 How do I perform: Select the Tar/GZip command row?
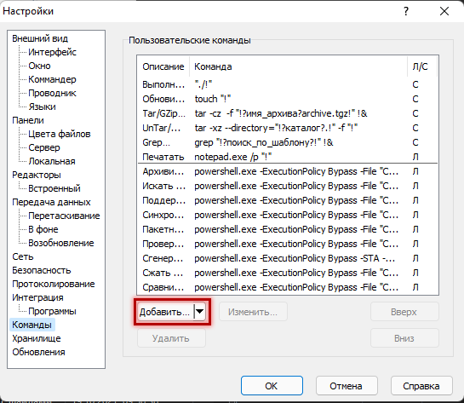[288, 113]
